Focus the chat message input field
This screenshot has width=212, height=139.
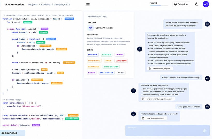[168, 131]
